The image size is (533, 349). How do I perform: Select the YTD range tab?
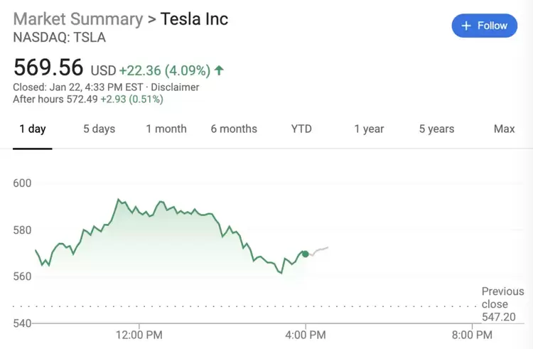(301, 129)
